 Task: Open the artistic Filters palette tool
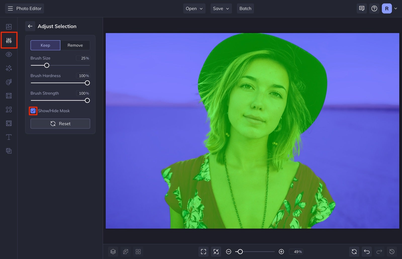click(x=9, y=82)
